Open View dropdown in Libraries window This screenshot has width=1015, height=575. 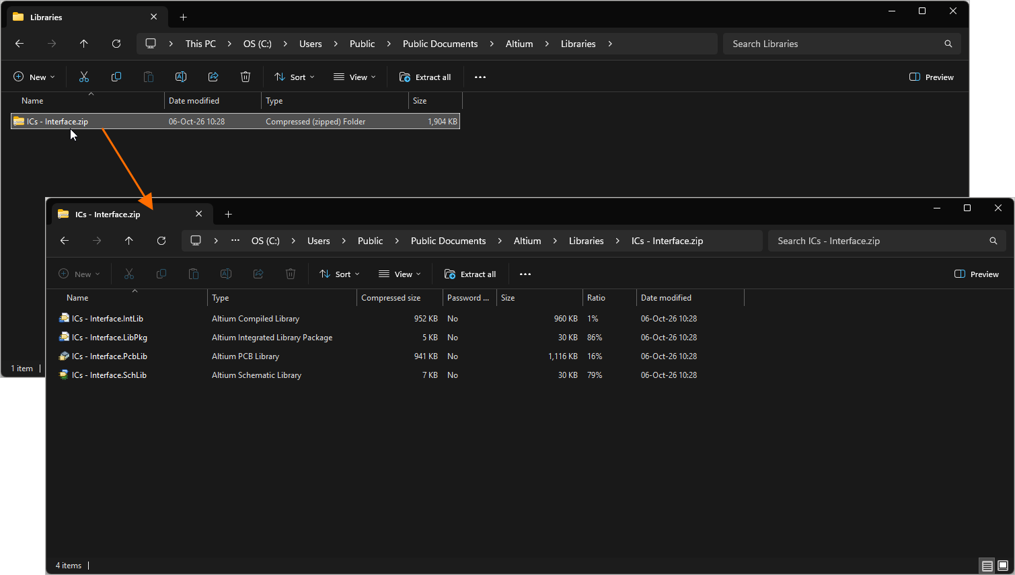[354, 77]
